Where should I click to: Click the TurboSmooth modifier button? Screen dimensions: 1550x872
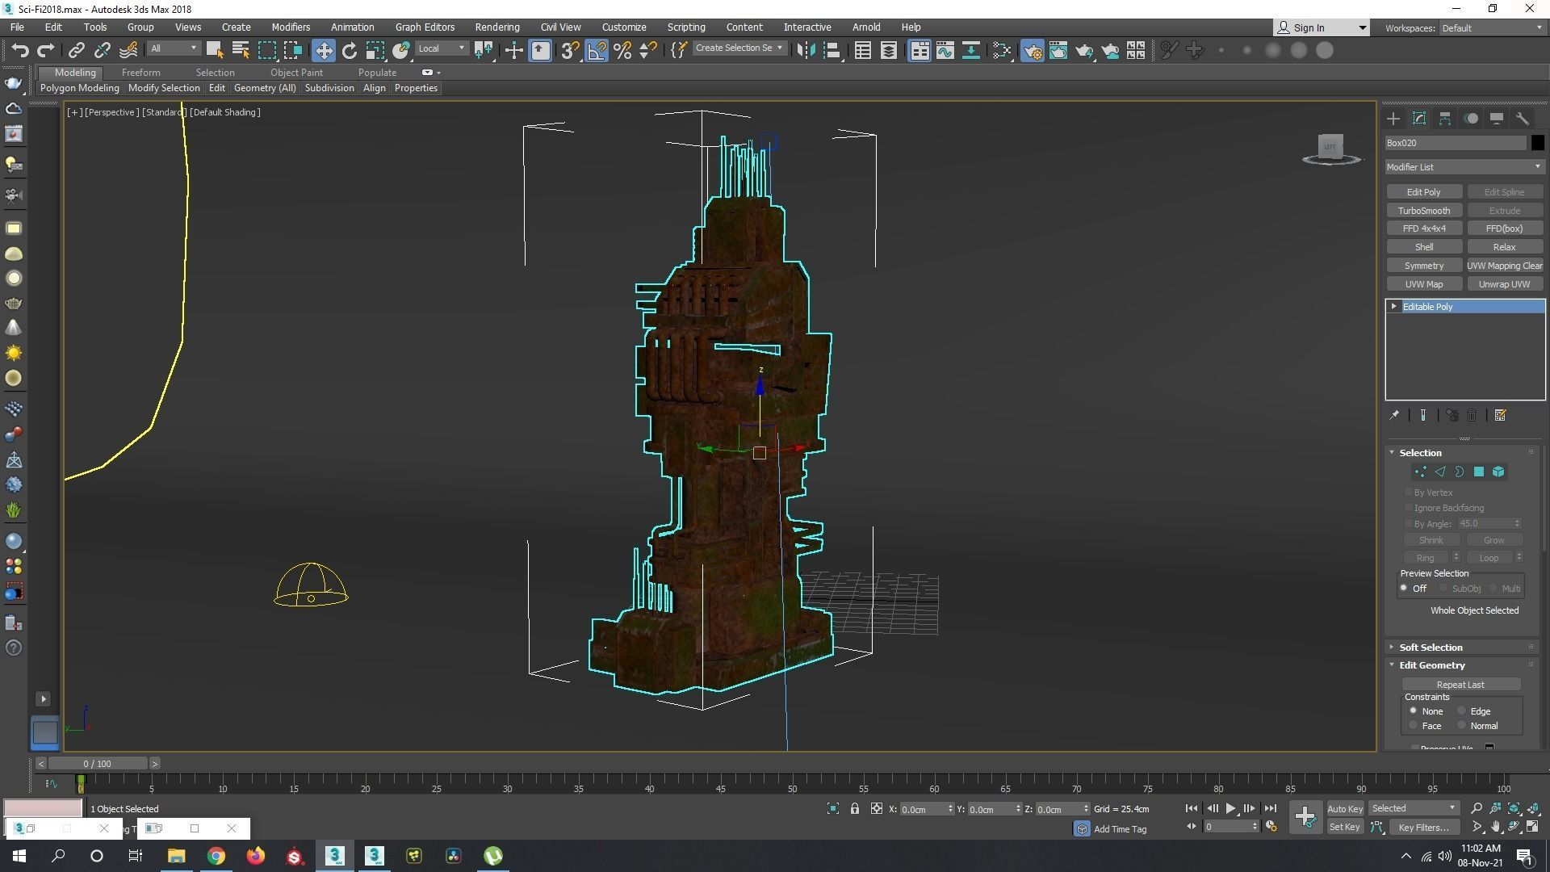coord(1424,211)
